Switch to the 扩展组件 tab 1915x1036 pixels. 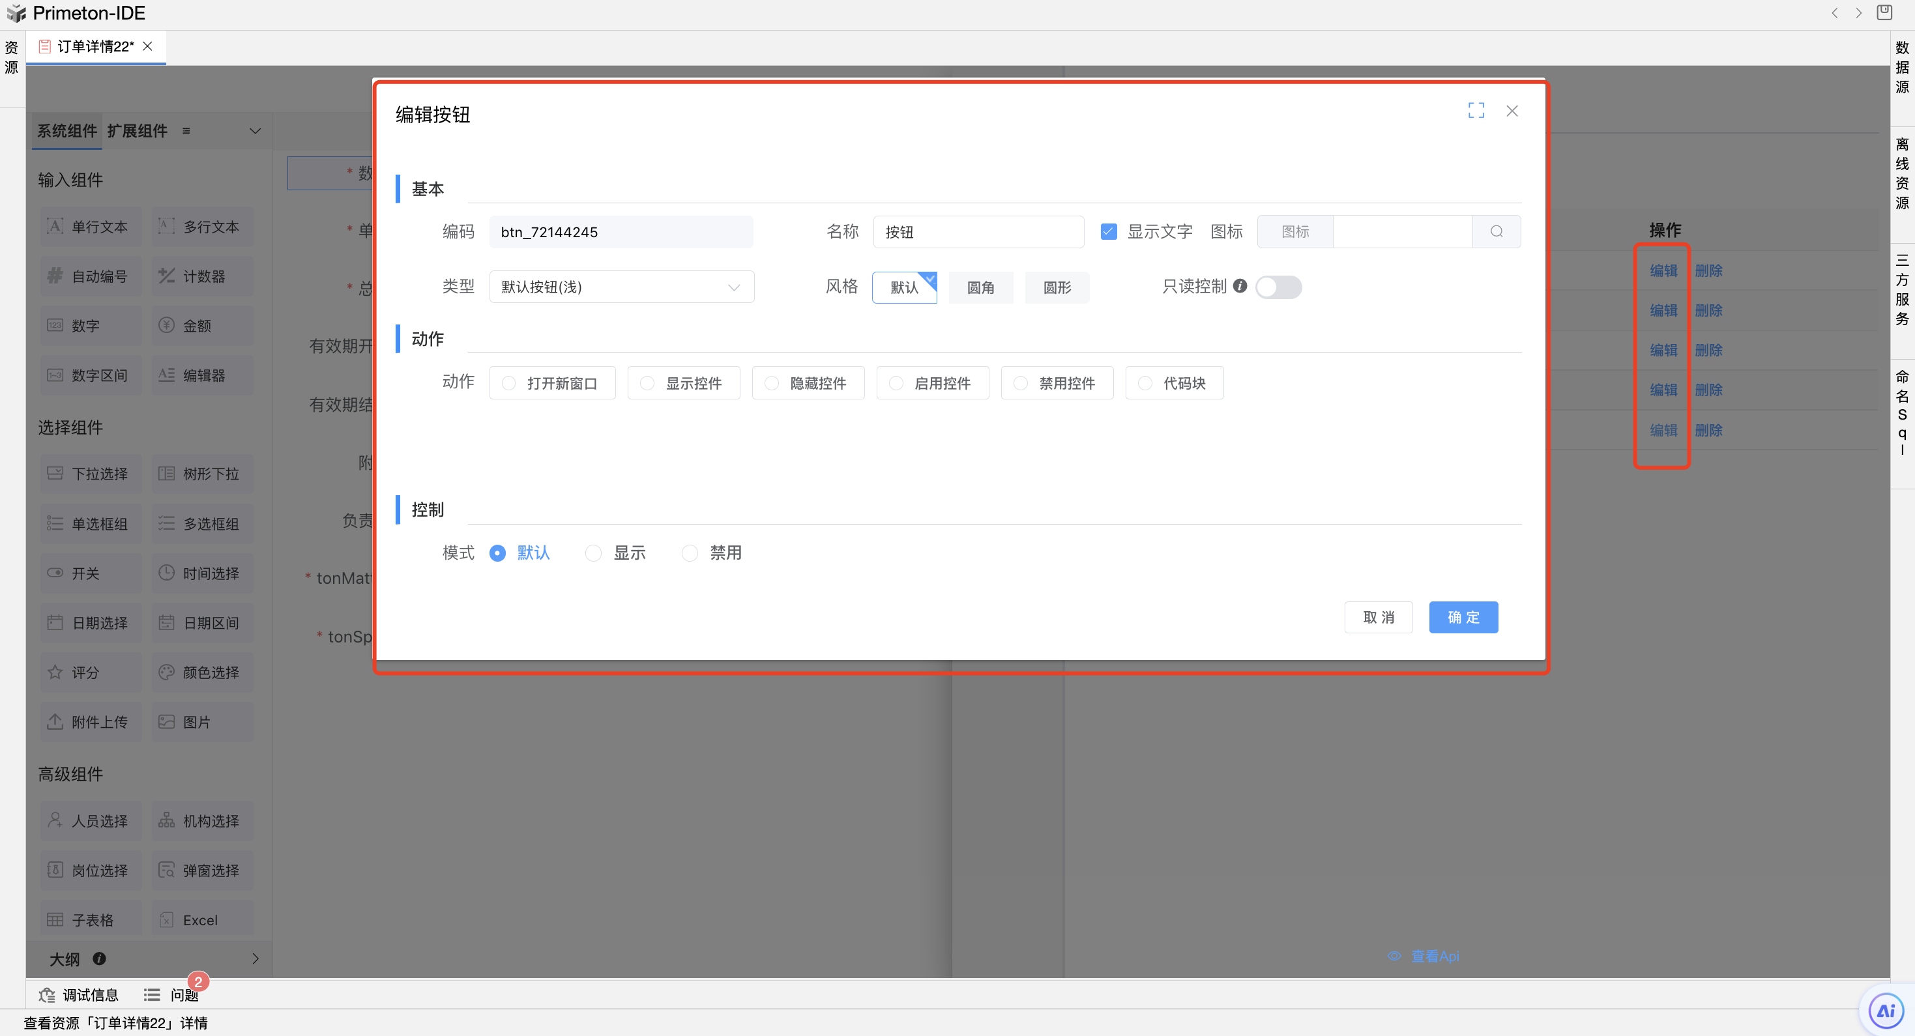pyautogui.click(x=137, y=132)
